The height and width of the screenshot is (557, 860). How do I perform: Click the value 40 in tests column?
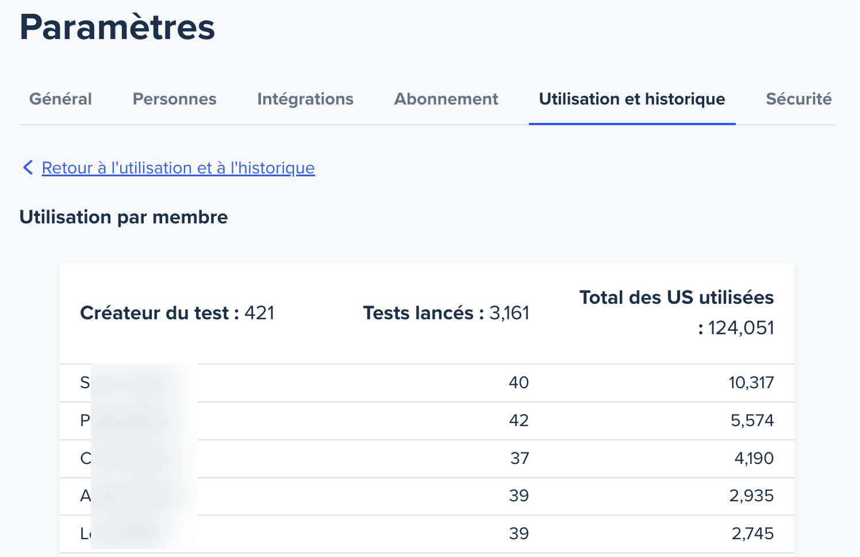click(x=519, y=382)
